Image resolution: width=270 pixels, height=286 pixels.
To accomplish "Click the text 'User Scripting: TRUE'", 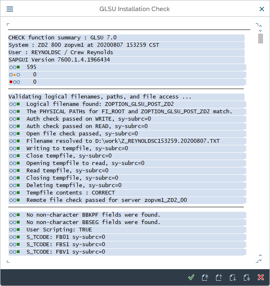I will pos(59,230).
